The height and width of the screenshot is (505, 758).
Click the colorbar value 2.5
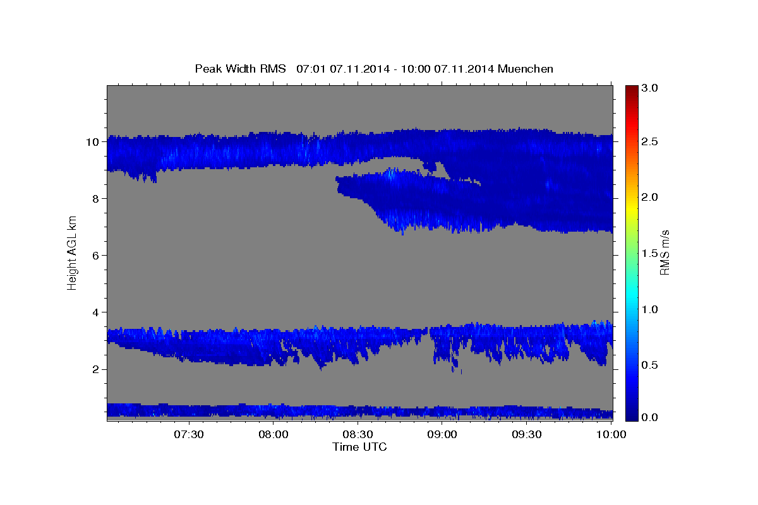click(x=651, y=142)
